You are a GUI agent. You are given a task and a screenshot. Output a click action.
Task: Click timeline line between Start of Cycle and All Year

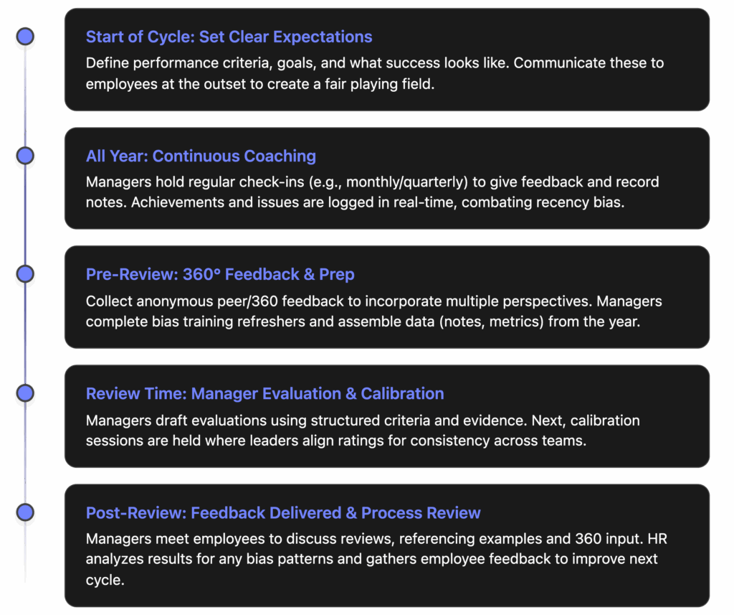26,96
